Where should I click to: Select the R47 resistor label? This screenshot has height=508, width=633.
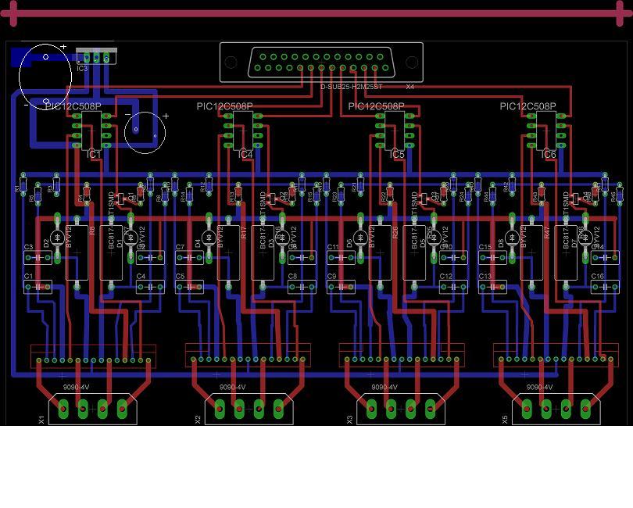(x=547, y=232)
